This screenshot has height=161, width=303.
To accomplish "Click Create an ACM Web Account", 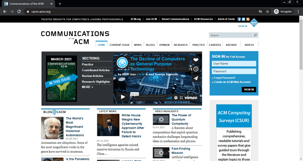I will [x=232, y=82].
